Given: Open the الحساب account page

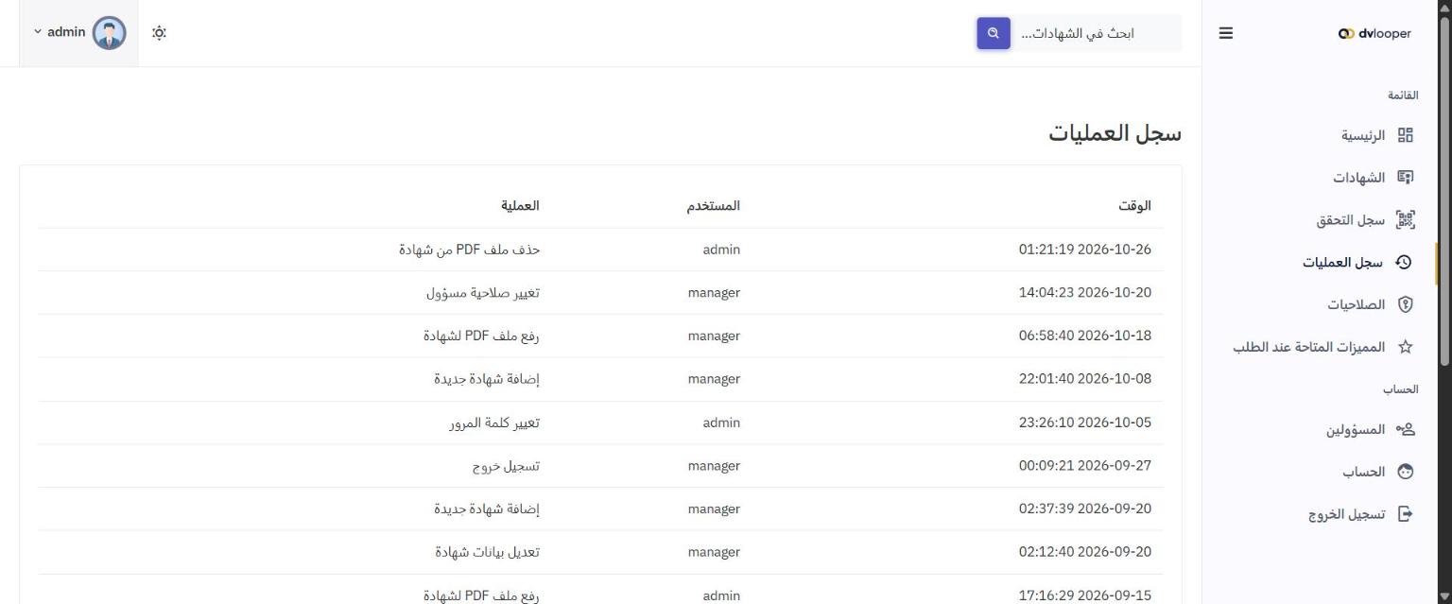Looking at the screenshot, I should tap(1364, 472).
